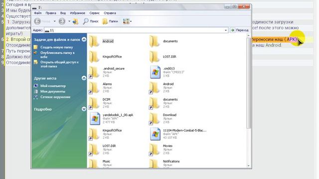Viewport: 319px width, 179px height.
Task: Click the DCIM name label
Action: pyautogui.click(x=106, y=99)
